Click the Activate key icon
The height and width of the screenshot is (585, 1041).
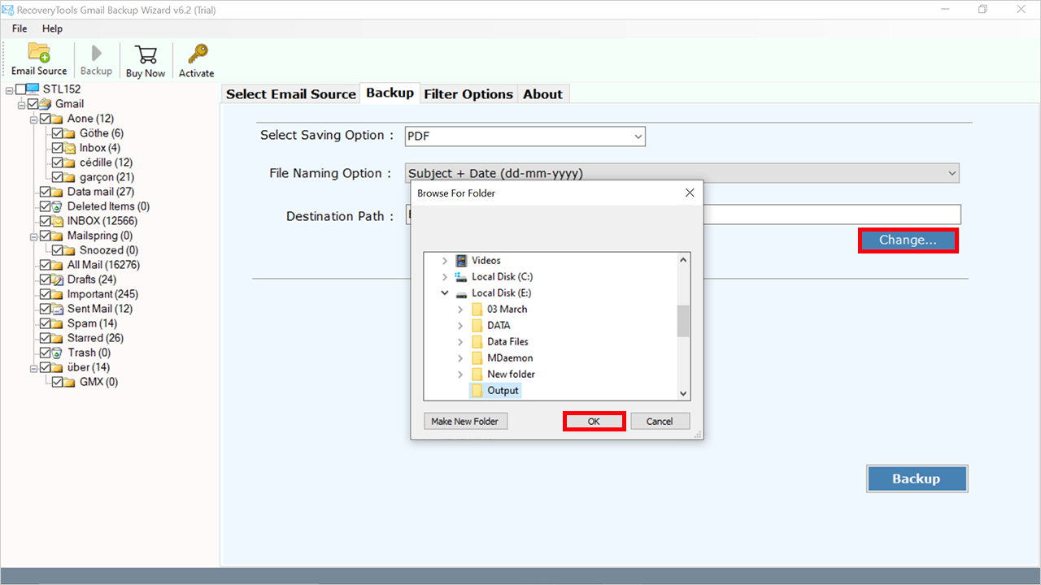click(197, 54)
